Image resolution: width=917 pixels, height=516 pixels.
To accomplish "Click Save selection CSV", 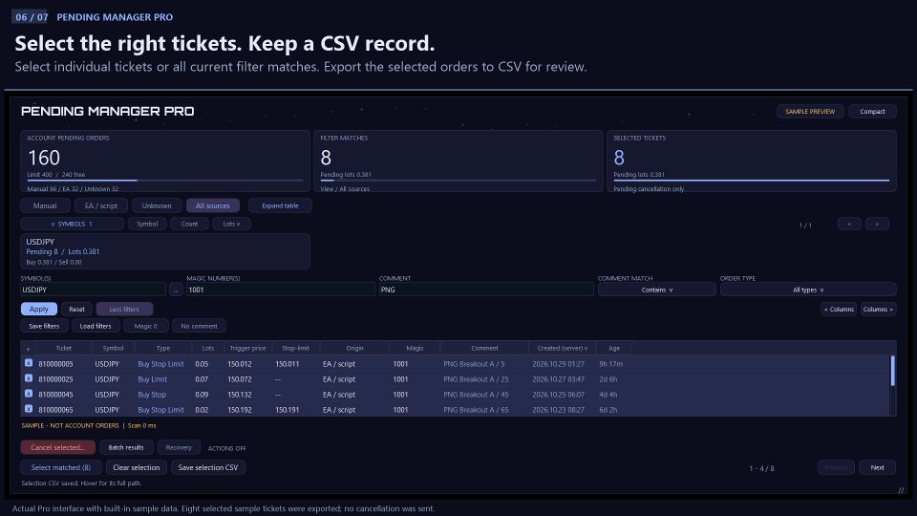I will [208, 467].
